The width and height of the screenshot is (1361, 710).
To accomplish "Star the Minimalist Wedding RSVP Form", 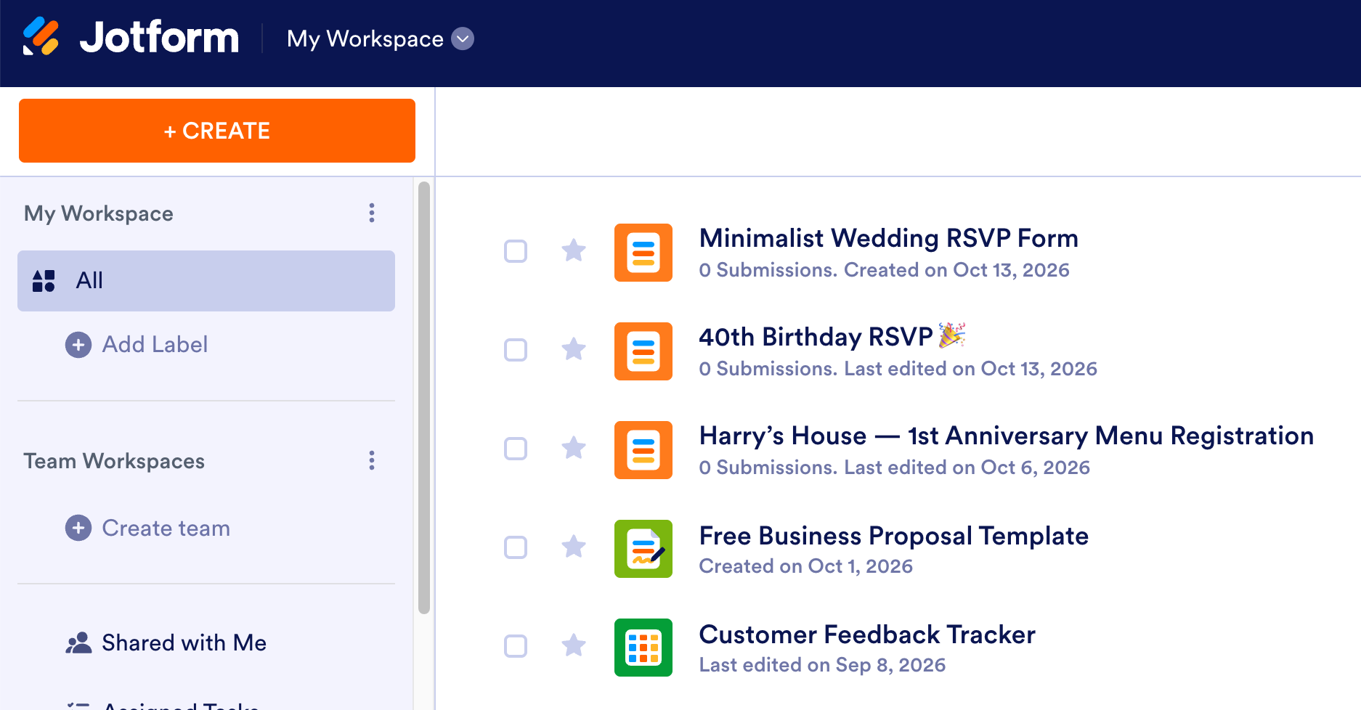I will tap(574, 250).
